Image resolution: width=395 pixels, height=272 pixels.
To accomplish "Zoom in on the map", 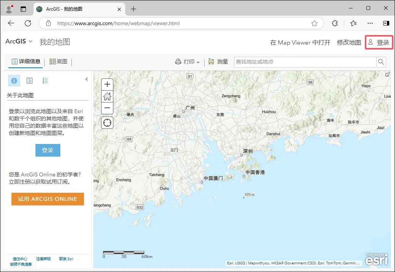I will click(107, 84).
